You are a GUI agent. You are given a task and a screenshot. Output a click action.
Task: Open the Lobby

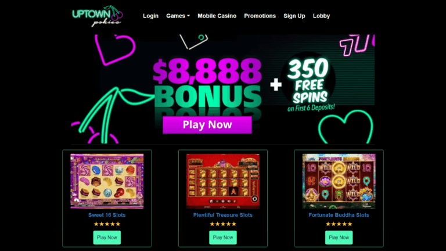tap(321, 16)
